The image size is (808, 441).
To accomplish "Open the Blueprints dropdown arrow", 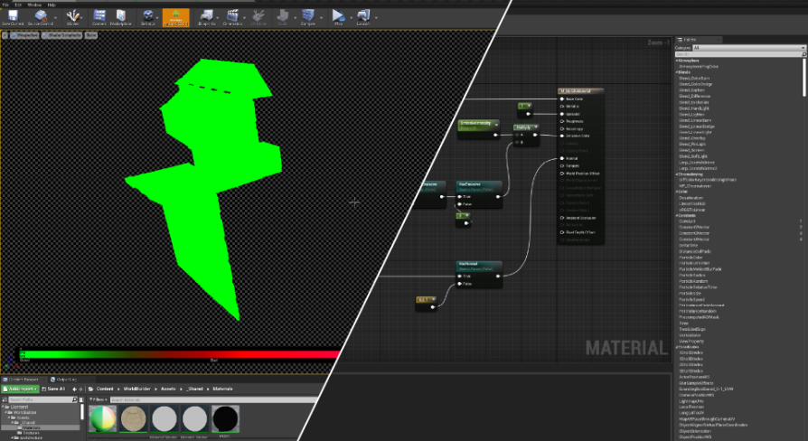I will [x=218, y=17].
